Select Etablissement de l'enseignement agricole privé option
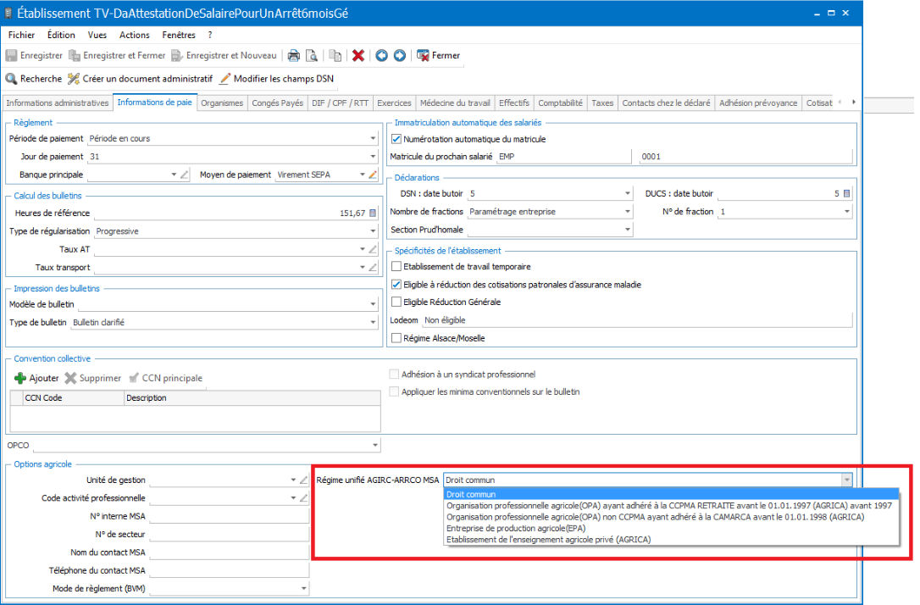Image resolution: width=920 pixels, height=605 pixels. click(x=671, y=540)
